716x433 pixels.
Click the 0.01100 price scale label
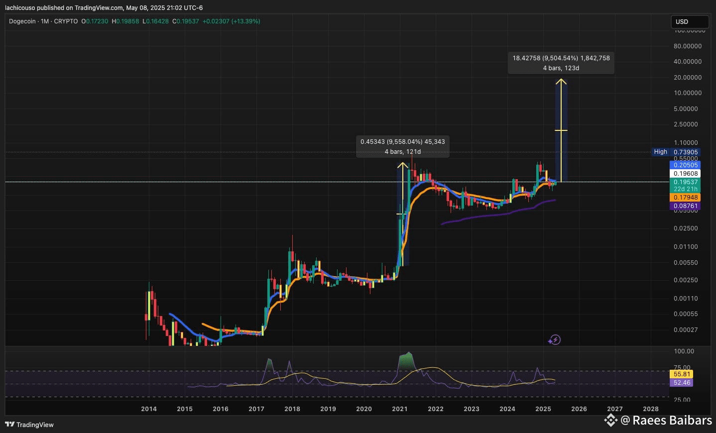(x=686, y=247)
